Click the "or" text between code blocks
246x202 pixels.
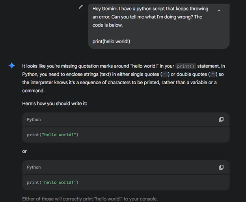[24, 151]
